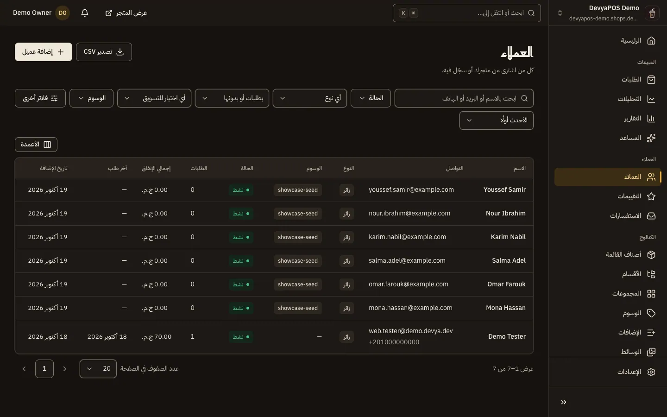Screen dimensions: 667x417
Task: Click the التقييمات star icon
Action: pos(651,196)
